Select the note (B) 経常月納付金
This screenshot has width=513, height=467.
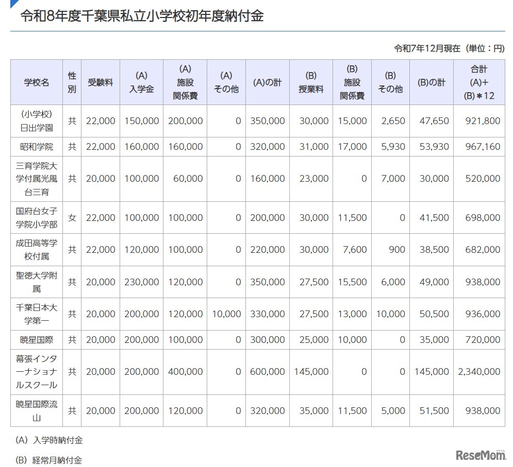tap(49, 461)
